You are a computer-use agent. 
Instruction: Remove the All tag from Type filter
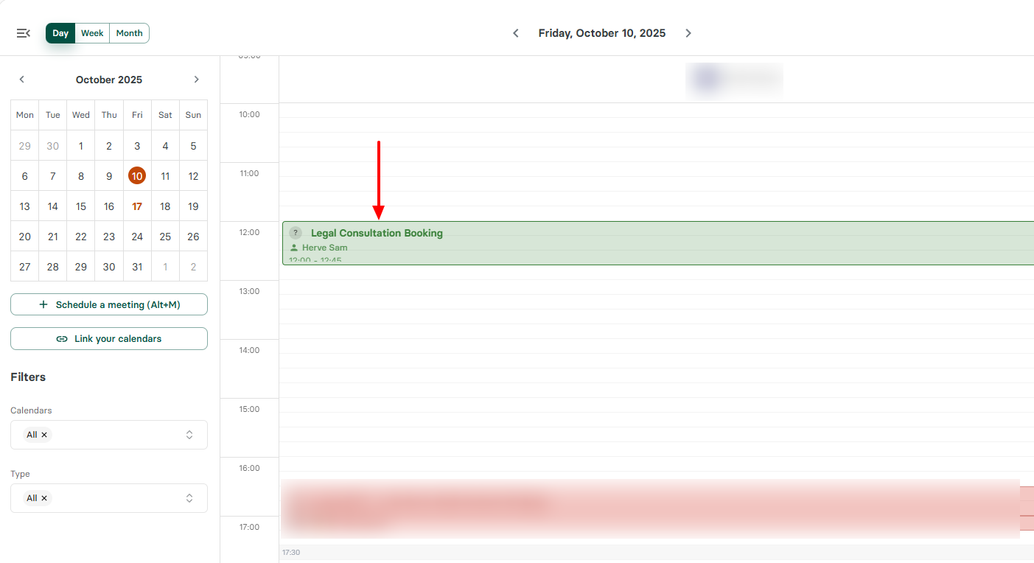pyautogui.click(x=44, y=498)
